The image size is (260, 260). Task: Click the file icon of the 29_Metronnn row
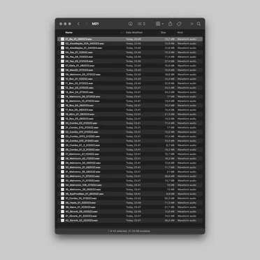click(62, 163)
